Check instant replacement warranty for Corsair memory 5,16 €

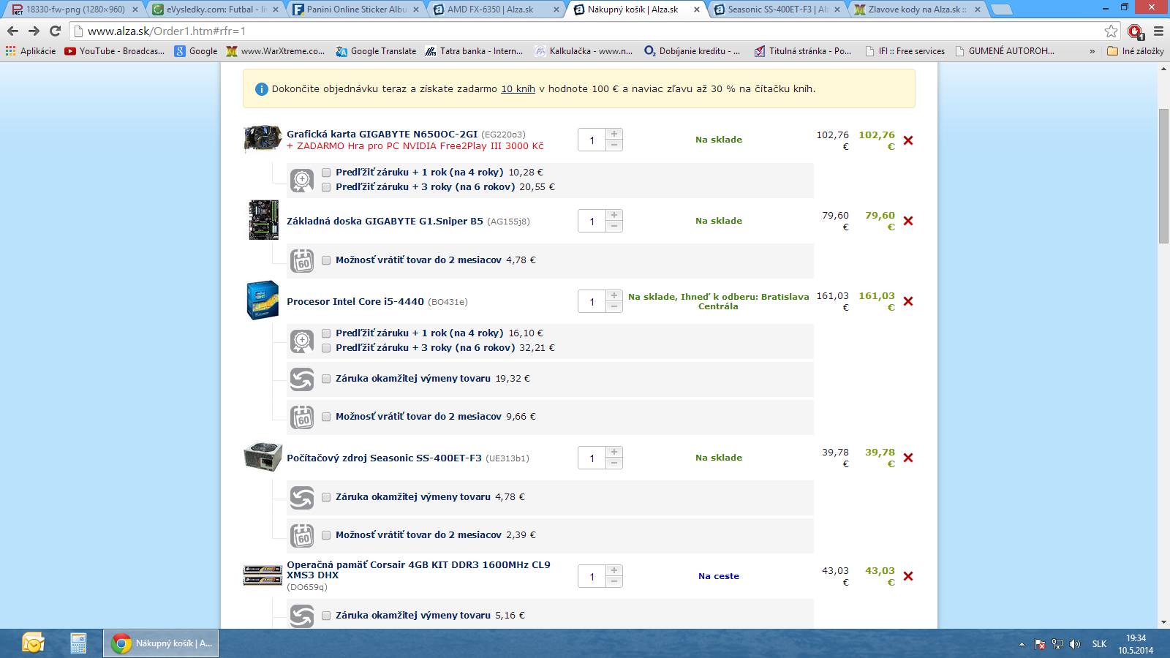coord(326,616)
